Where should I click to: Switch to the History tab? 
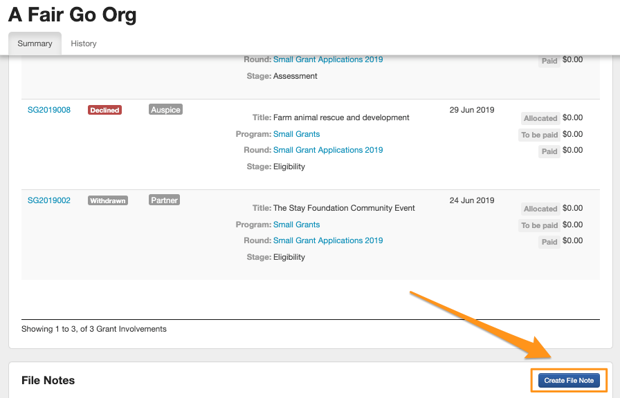pos(84,44)
